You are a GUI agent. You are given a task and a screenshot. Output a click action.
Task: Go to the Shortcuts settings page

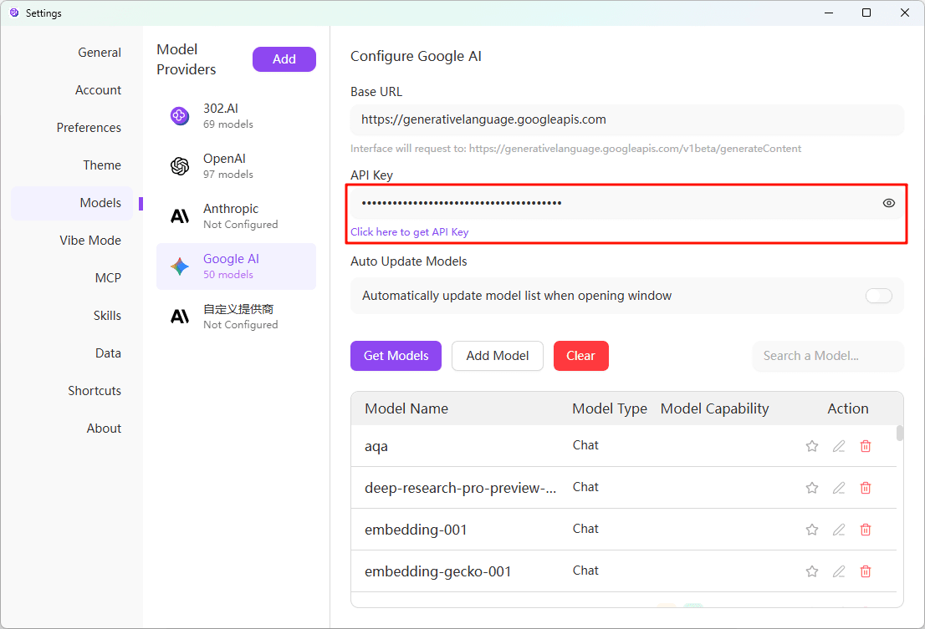click(95, 390)
